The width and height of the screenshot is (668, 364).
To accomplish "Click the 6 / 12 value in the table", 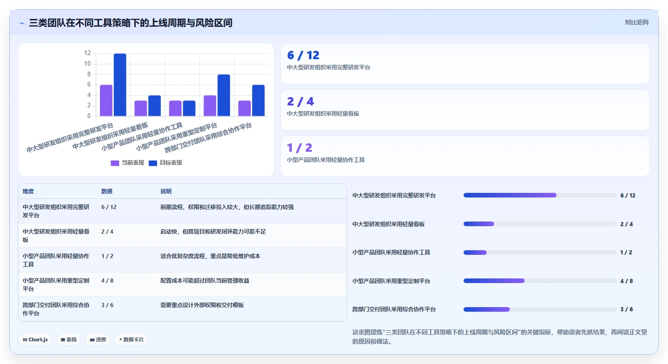I will click(x=109, y=207).
